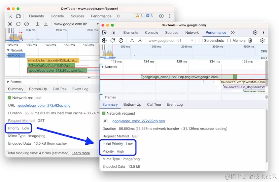
Task: Select m=cdos,hsm,jsa request bar in back window
Action: pos(53,60)
